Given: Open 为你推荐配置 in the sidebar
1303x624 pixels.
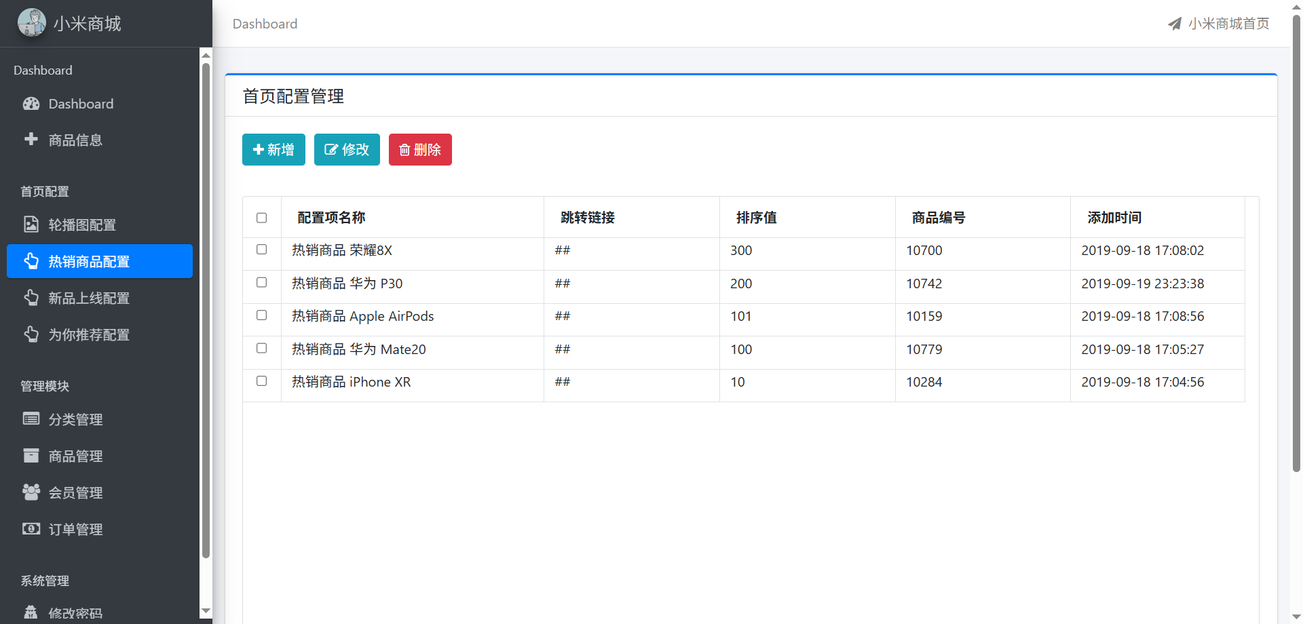Looking at the screenshot, I should (x=100, y=334).
